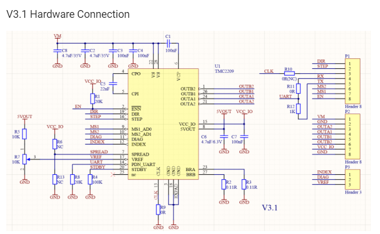The width and height of the screenshot is (380, 234).
Task: Click the C3 capacitor designator
Action: [x=120, y=51]
